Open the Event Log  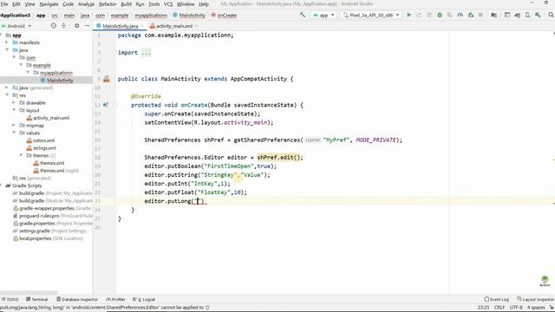497,299
